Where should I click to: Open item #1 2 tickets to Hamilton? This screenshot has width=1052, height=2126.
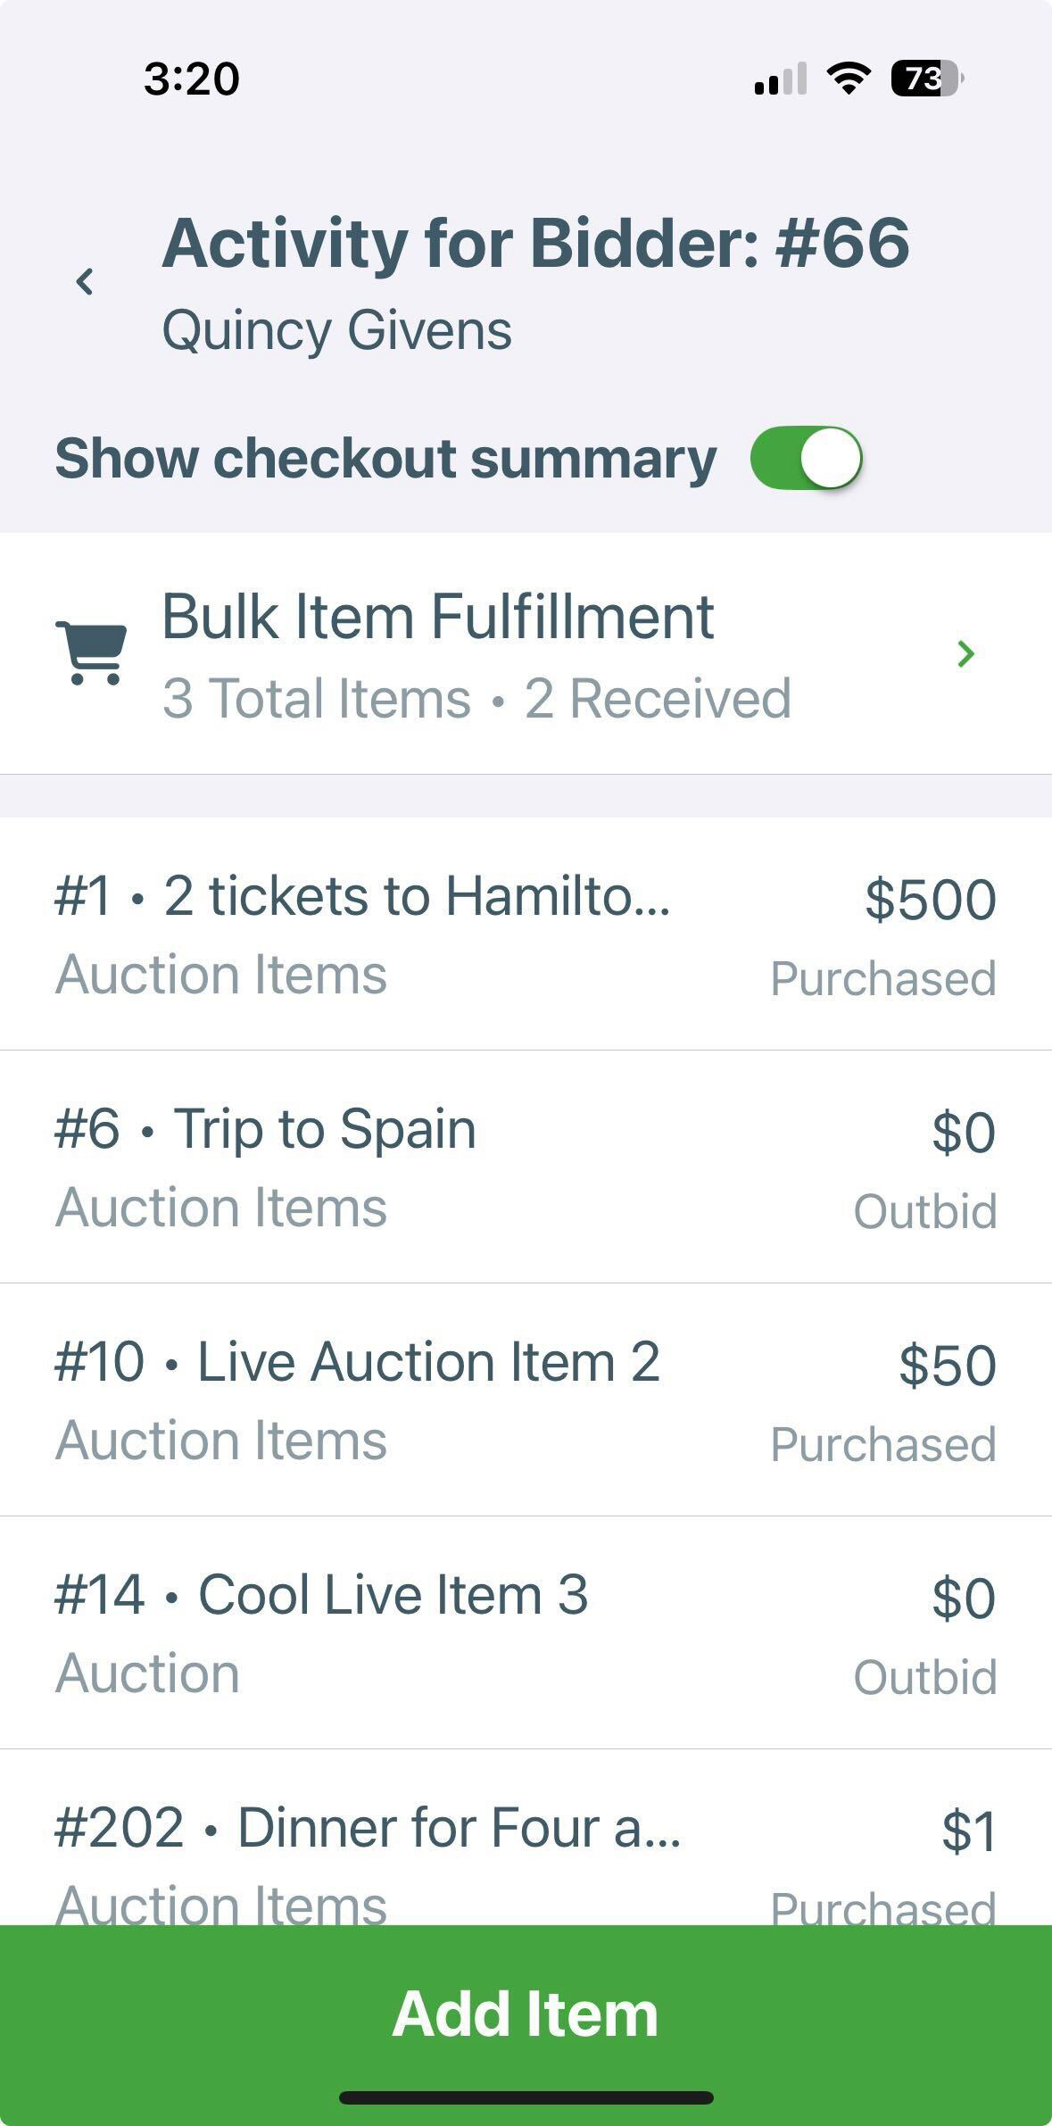click(526, 934)
